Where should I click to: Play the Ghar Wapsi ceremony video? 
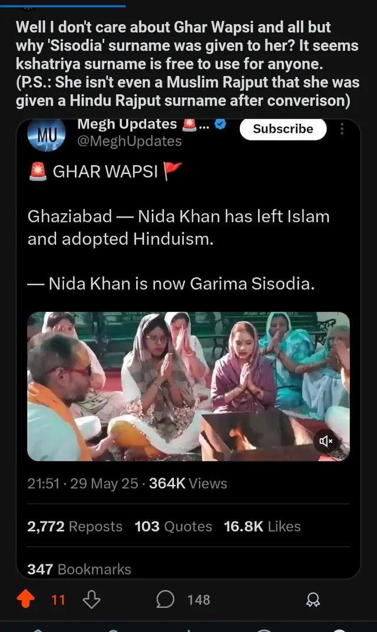point(188,386)
